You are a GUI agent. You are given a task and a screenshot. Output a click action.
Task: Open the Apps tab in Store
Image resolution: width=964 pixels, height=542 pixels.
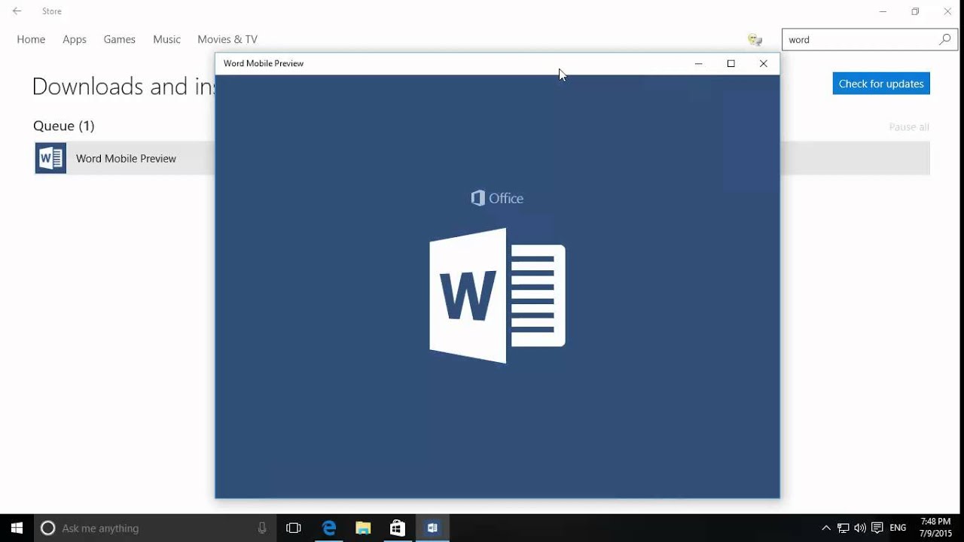point(75,39)
